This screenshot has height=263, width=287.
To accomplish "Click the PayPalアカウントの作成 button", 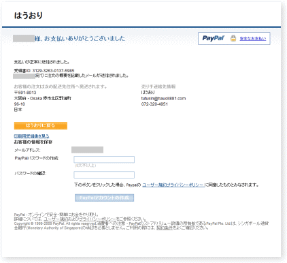I will pyautogui.click(x=104, y=198).
